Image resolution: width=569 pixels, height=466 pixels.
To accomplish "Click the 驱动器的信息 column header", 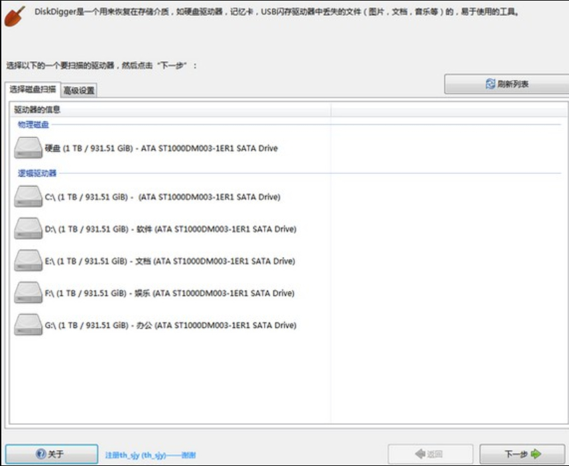I will coord(37,110).
